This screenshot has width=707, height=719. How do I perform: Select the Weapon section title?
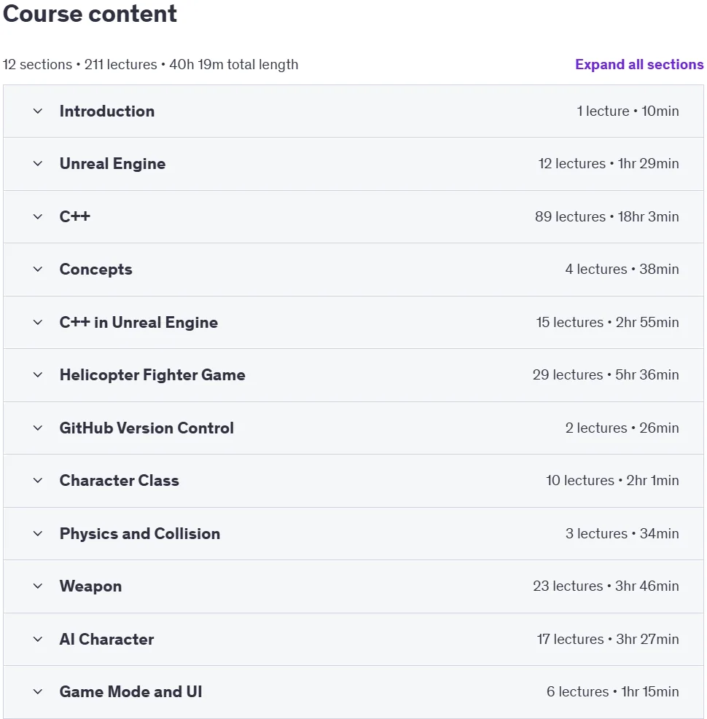pyautogui.click(x=90, y=586)
